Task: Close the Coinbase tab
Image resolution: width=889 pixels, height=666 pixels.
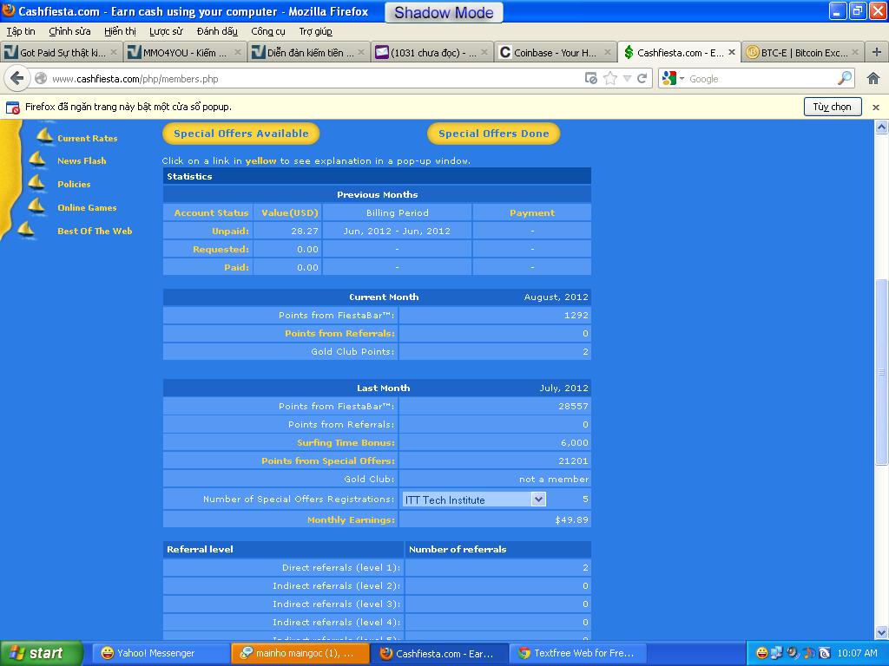Action: pyautogui.click(x=607, y=52)
